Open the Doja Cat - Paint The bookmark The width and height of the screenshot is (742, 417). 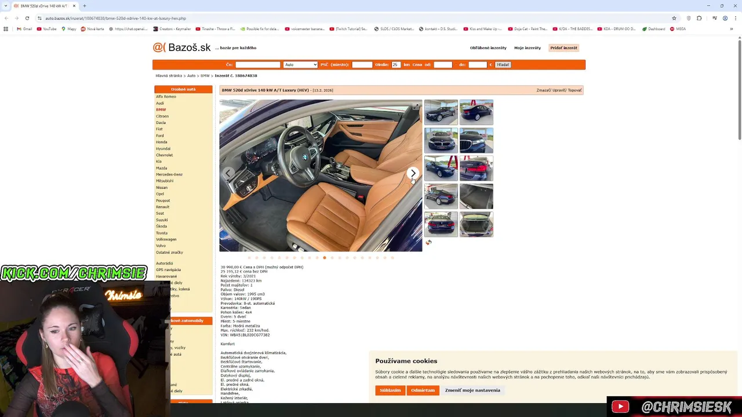point(528,29)
